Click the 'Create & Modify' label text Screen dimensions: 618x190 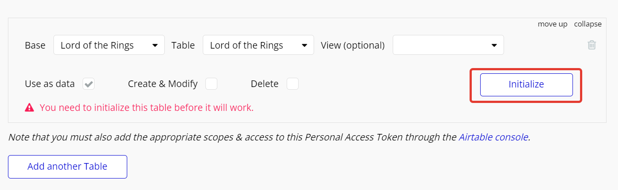point(163,84)
